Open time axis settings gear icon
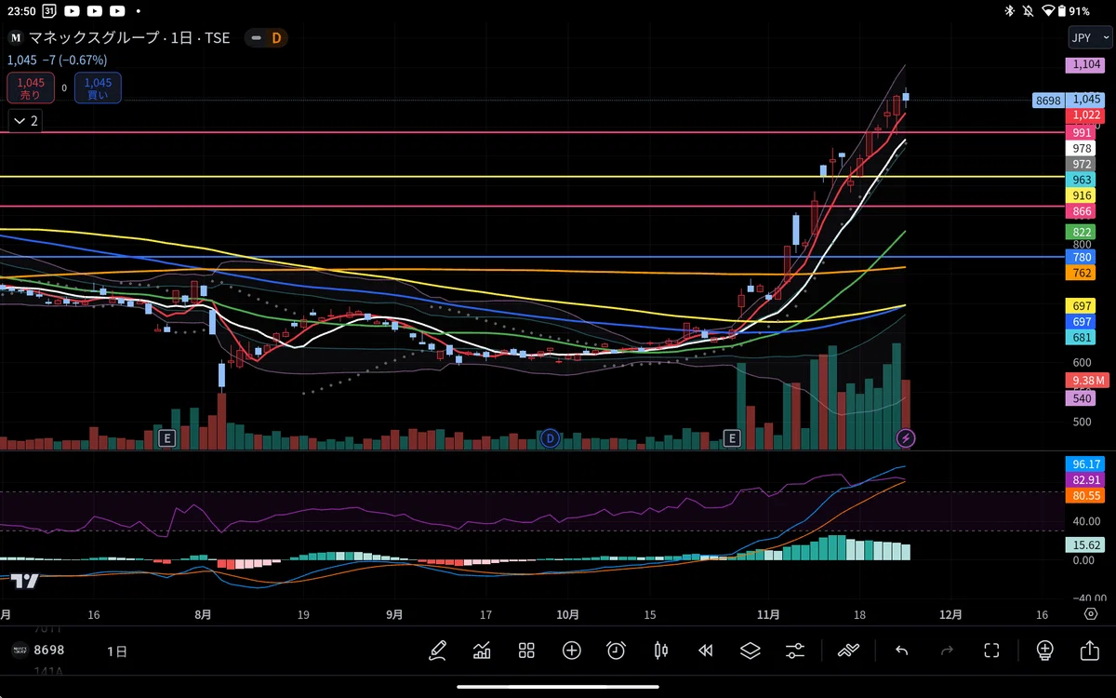The height and width of the screenshot is (698, 1116). 1090,614
